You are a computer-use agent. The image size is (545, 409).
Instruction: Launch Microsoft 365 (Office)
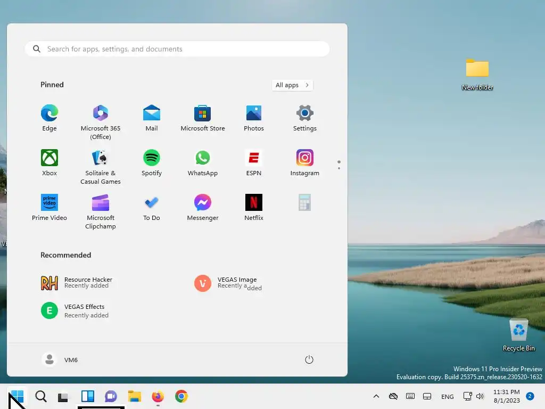(101, 122)
